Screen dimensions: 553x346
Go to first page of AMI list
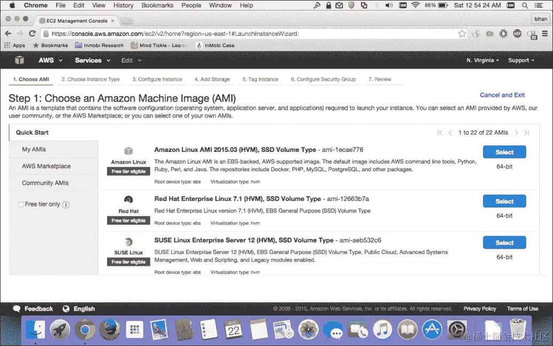[440, 133]
